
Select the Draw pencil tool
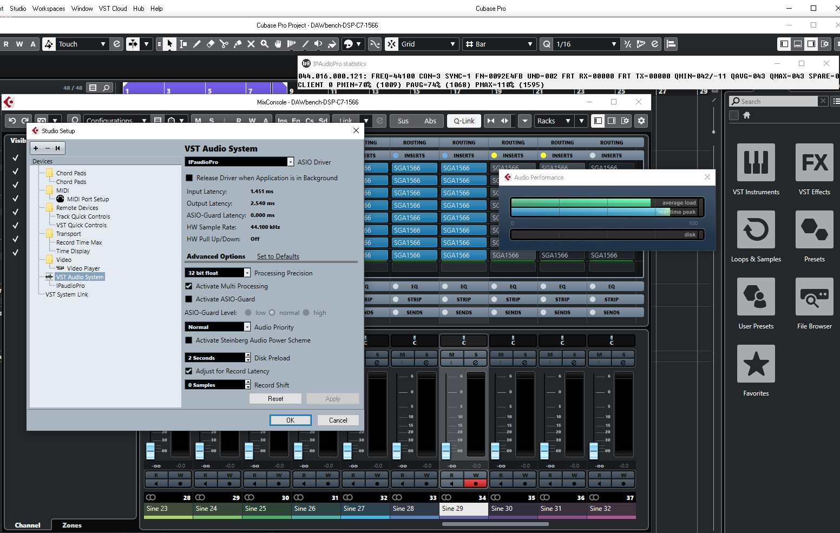(197, 44)
